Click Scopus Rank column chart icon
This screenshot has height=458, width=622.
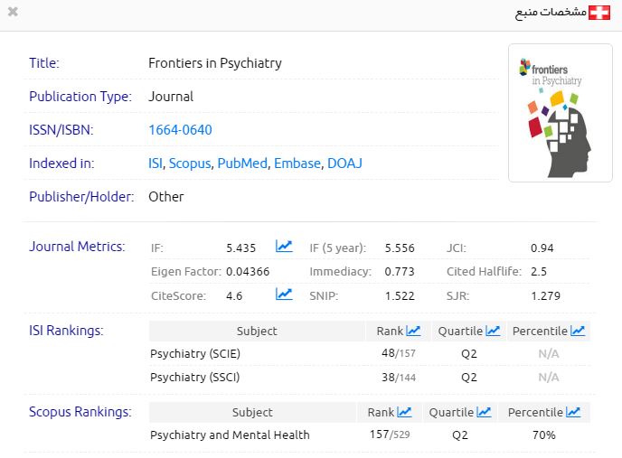pos(404,413)
